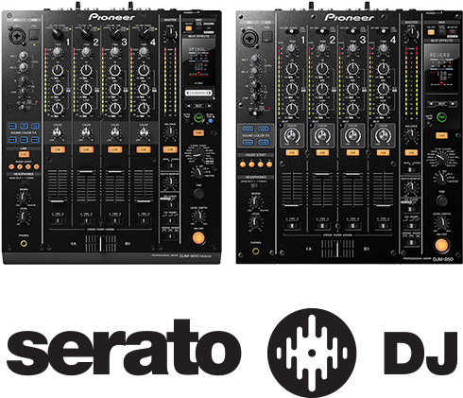Click the beat effects CUE button on DJM-850
This screenshot has height=398, width=463.
click(441, 135)
